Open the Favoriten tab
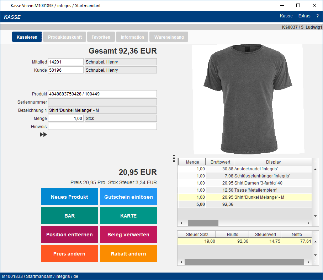This screenshot has width=323, height=280. pyautogui.click(x=101, y=37)
